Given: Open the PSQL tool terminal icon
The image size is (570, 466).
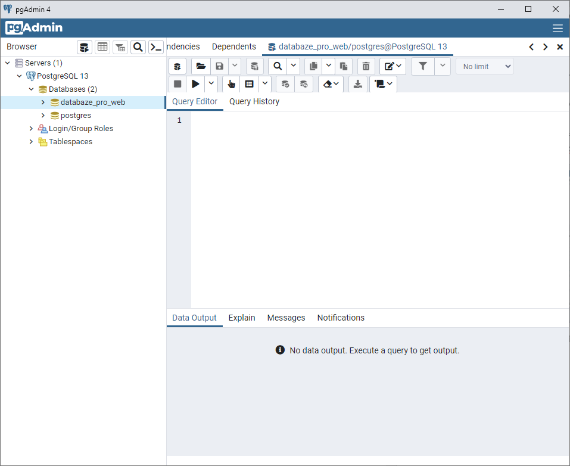Looking at the screenshot, I should click(156, 47).
